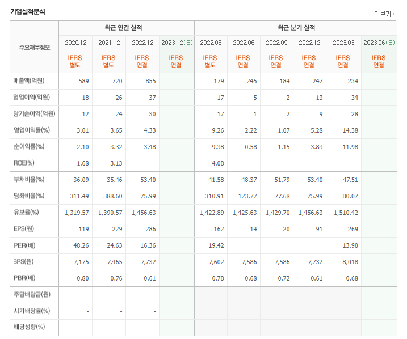The width and height of the screenshot is (407, 339).
Task: Click debt ratio value 36.09
Action: (x=81, y=180)
